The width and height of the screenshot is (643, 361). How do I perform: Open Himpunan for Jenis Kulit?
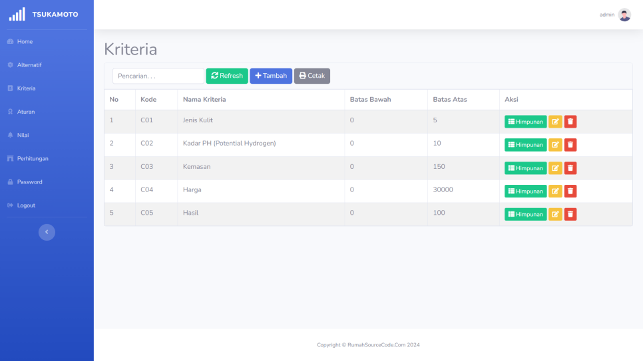525,122
